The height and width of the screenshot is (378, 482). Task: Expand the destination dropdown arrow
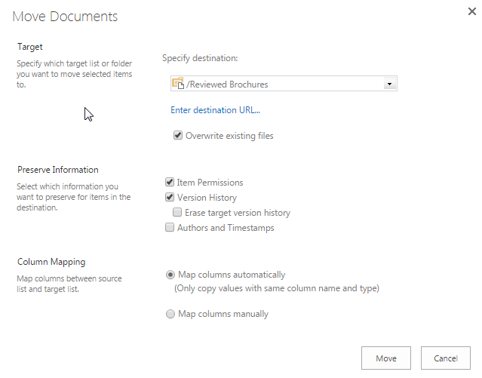click(x=389, y=84)
